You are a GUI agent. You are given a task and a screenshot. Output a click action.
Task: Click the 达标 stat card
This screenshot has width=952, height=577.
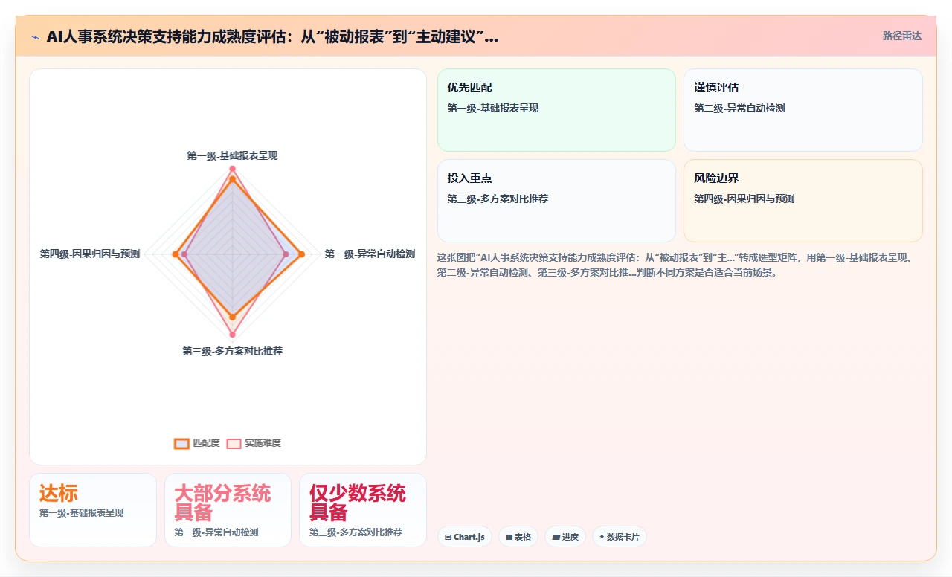click(x=93, y=510)
